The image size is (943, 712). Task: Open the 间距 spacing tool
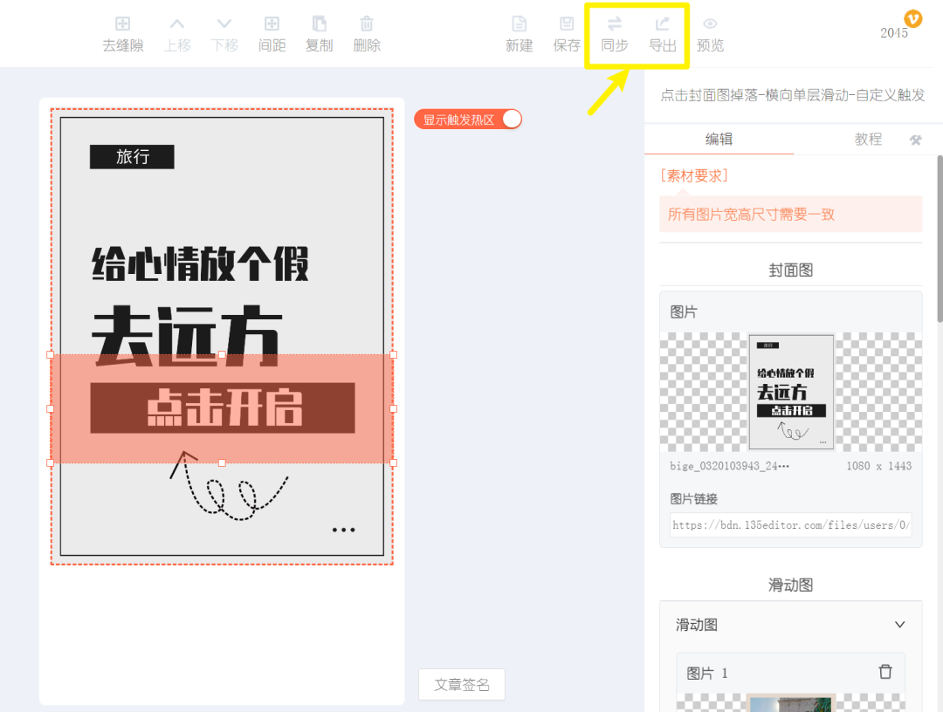click(272, 34)
